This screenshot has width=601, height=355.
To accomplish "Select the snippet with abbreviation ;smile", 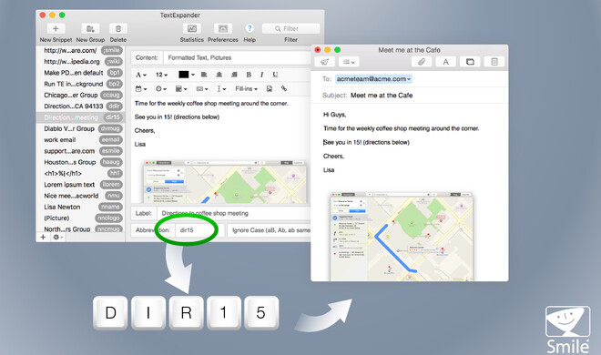I will 80,51.
